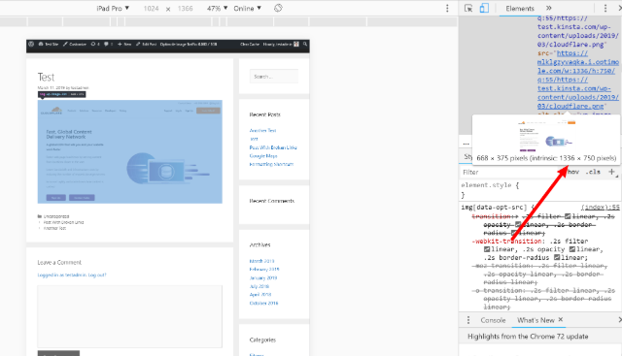
Task: Click the WordPress logo in admin bar
Action: point(31,44)
